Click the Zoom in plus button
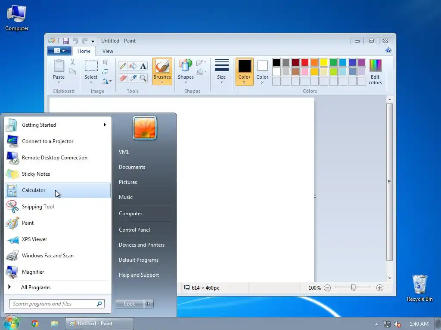Screen dimensions: 441x330 tap(380, 287)
